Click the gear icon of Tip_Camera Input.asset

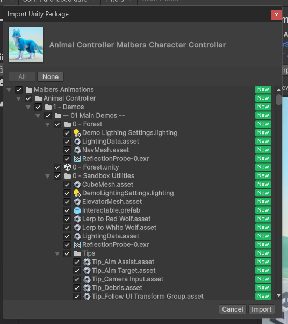click(87, 279)
